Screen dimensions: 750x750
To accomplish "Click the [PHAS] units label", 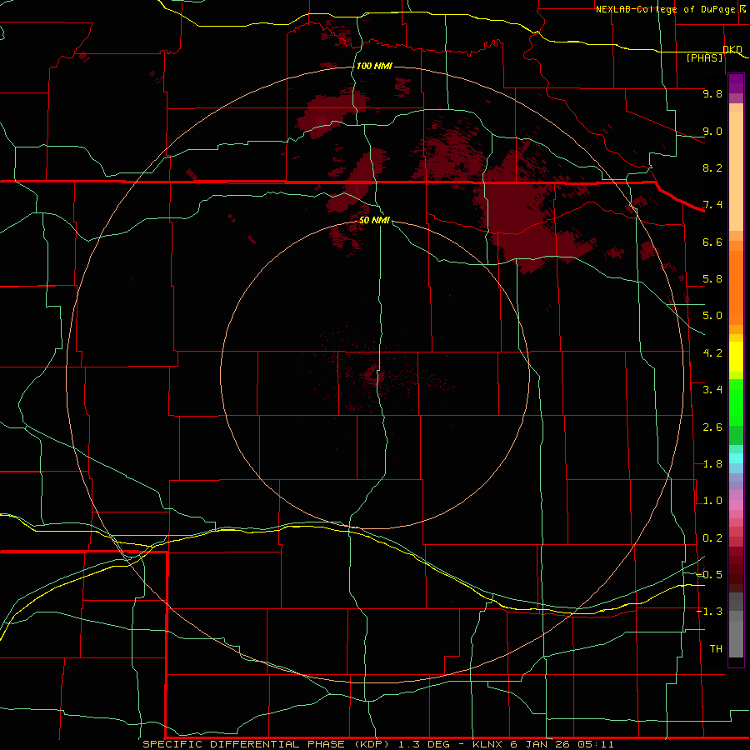I will point(704,57).
